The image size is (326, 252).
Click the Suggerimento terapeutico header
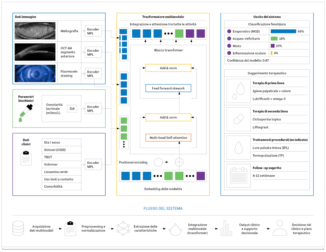click(267, 73)
